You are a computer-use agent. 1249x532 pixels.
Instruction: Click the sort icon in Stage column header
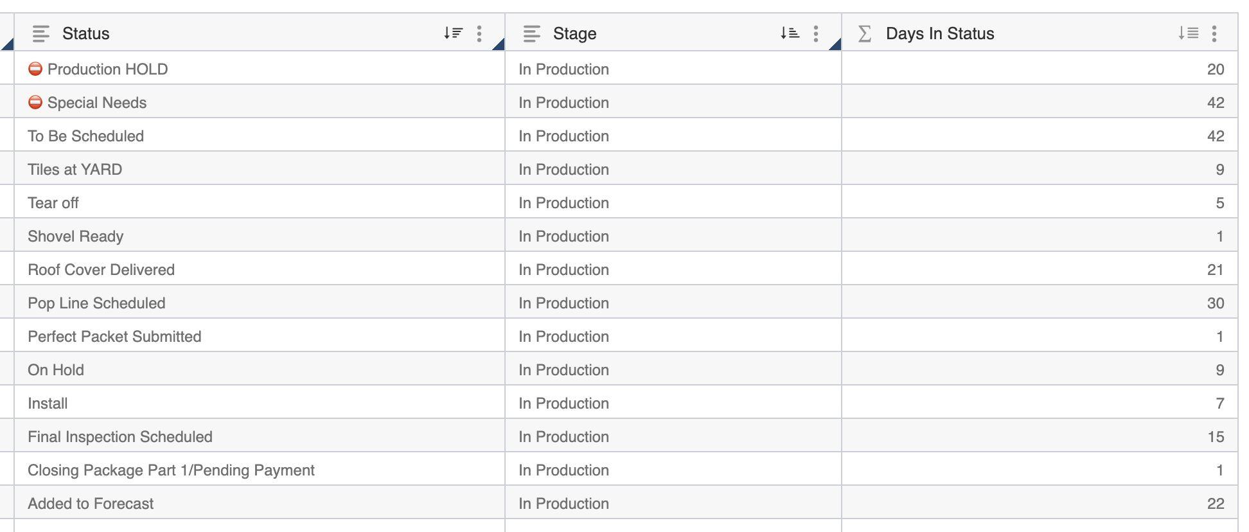[790, 33]
